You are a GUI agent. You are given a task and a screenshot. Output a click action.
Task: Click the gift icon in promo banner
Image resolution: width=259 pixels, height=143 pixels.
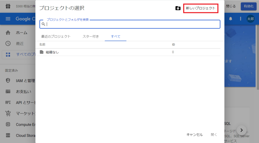tap(8, 6)
